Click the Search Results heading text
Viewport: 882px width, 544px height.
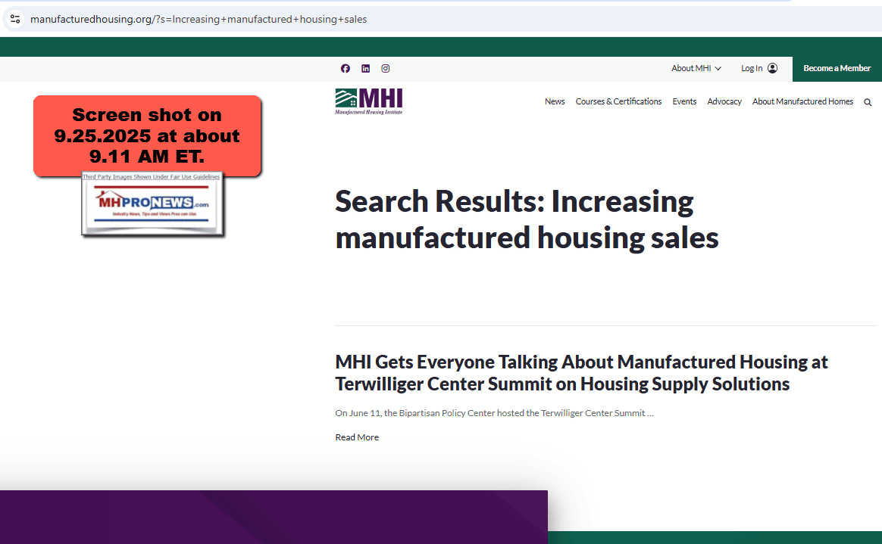click(x=527, y=219)
